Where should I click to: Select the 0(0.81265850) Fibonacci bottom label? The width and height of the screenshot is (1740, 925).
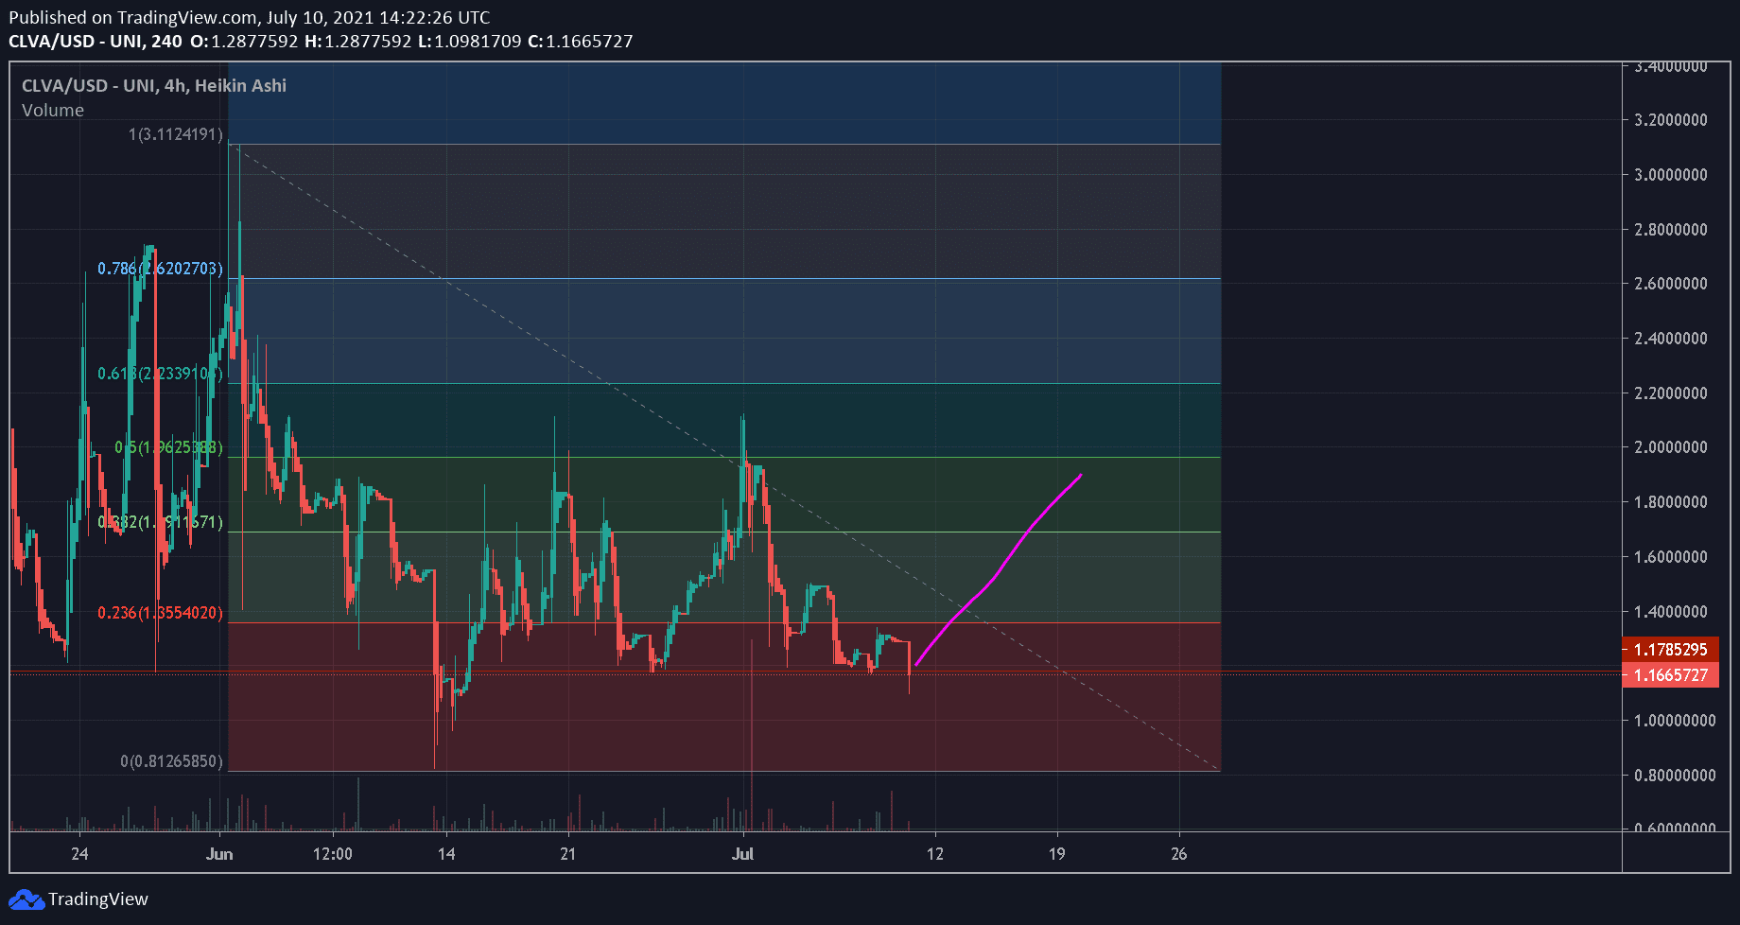pyautogui.click(x=171, y=761)
